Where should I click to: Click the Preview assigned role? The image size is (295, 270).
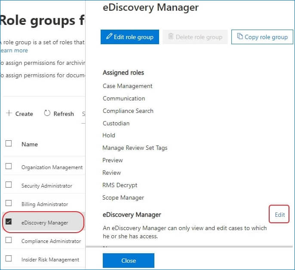pyautogui.click(x=113, y=161)
